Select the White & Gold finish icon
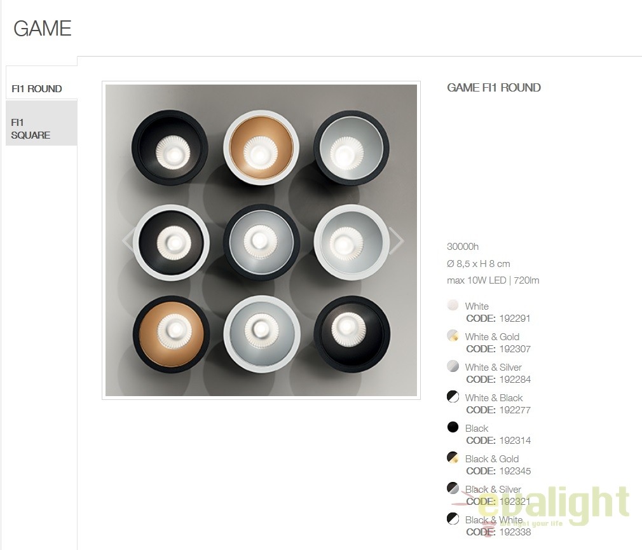The width and height of the screenshot is (642, 550). tap(453, 336)
